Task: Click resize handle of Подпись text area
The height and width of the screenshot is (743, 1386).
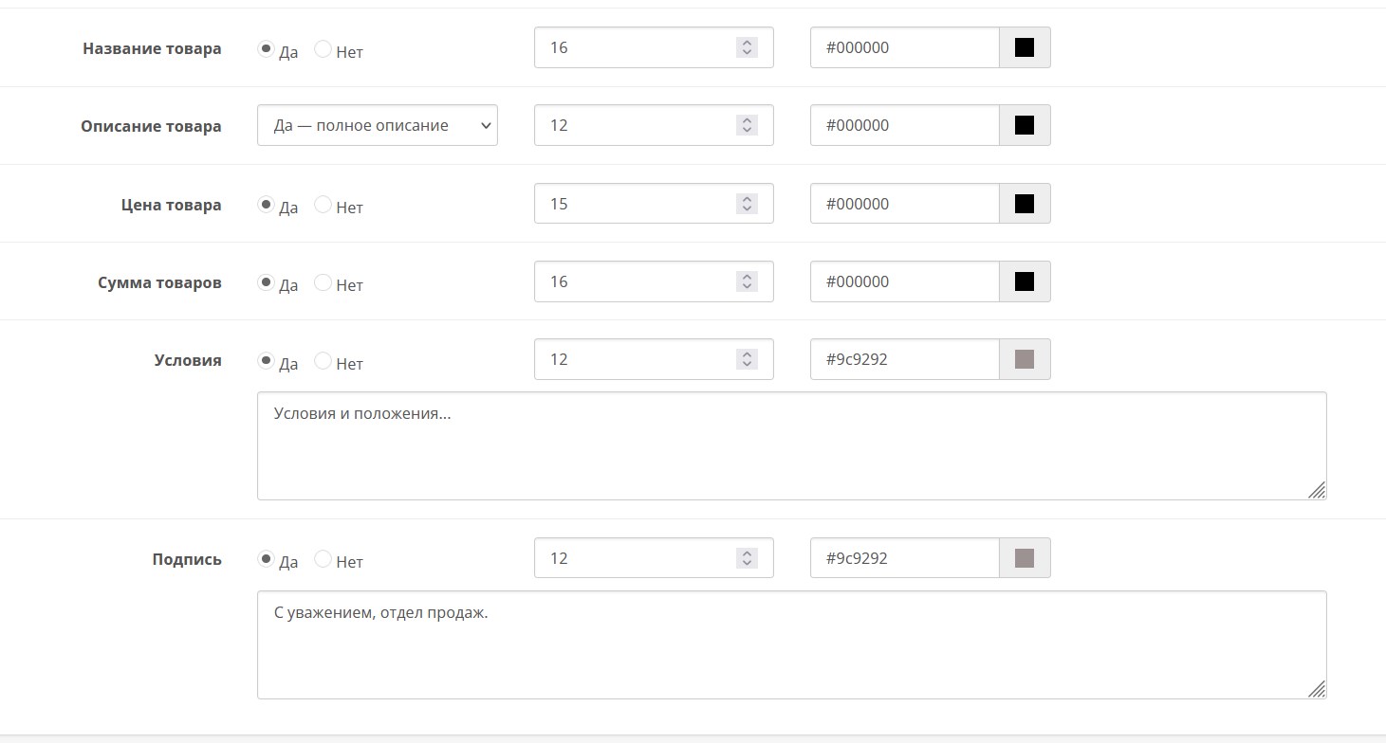Action: pos(1317,689)
